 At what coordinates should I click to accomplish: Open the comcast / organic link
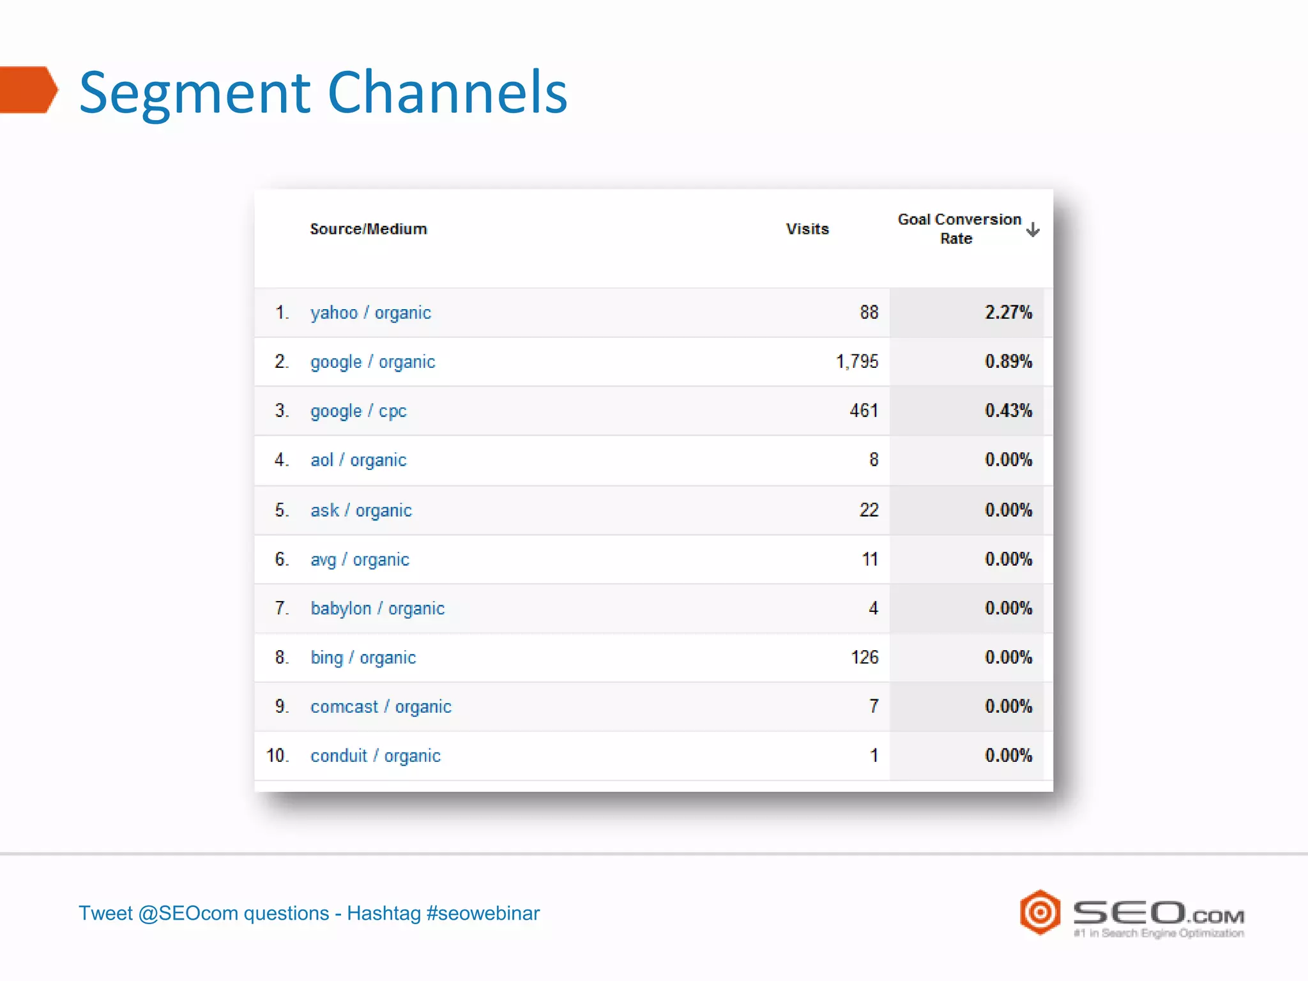coord(381,707)
